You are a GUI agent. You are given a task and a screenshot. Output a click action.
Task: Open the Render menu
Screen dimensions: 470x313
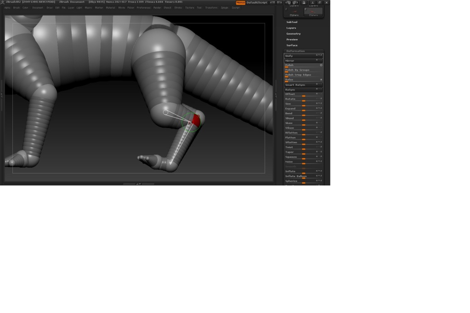(157, 8)
